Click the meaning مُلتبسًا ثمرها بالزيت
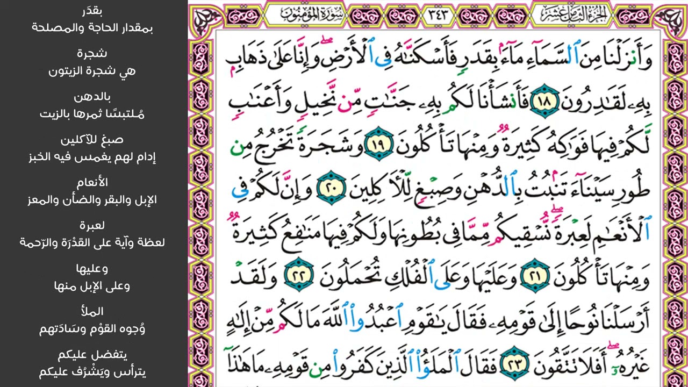Viewport: 688px width, 387px height. (x=92, y=114)
